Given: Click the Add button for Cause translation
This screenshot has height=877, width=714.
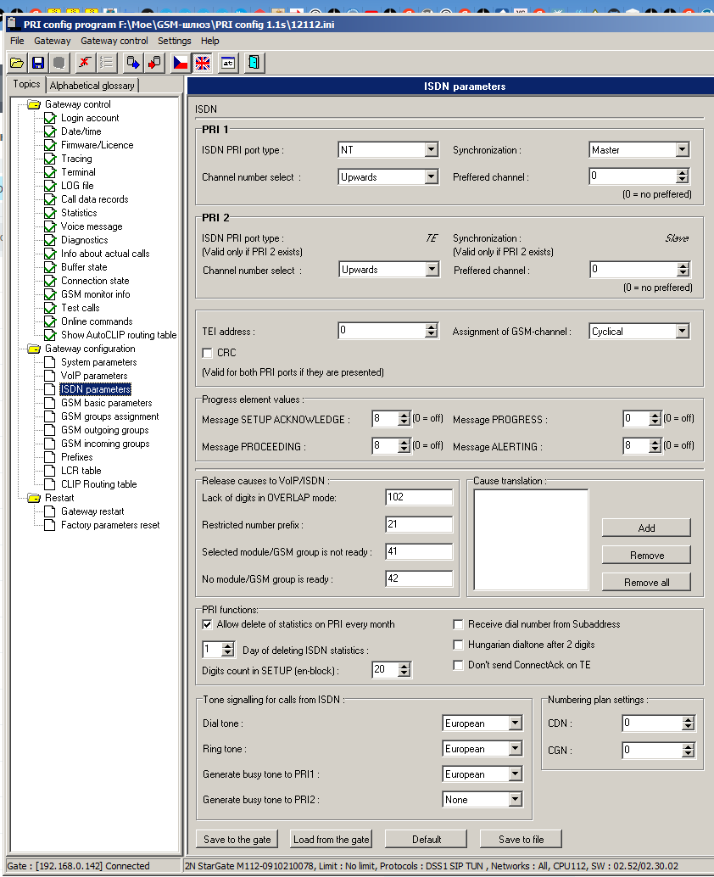Looking at the screenshot, I should click(x=646, y=528).
